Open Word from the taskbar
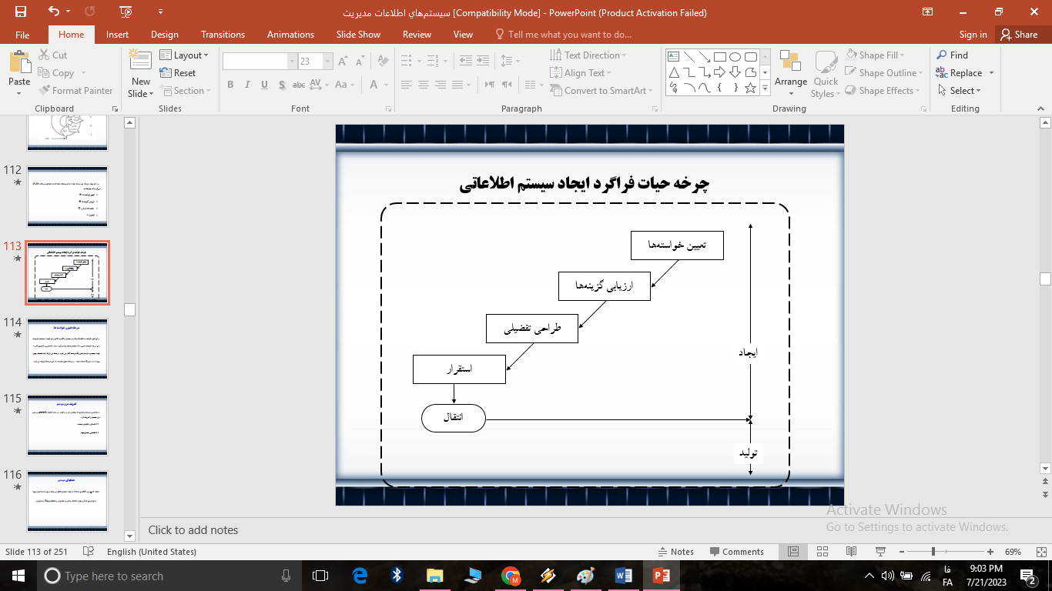This screenshot has height=591, width=1052. tap(624, 576)
